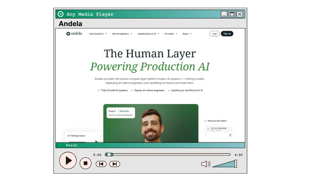Screen dimensions: 317x178
Task: Expand the Train & build AI dropdown
Action: click(x=97, y=34)
